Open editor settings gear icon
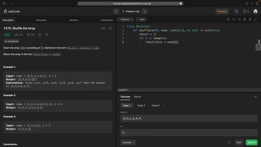This screenshot has width=261, height=147. pyautogui.click(x=250, y=20)
